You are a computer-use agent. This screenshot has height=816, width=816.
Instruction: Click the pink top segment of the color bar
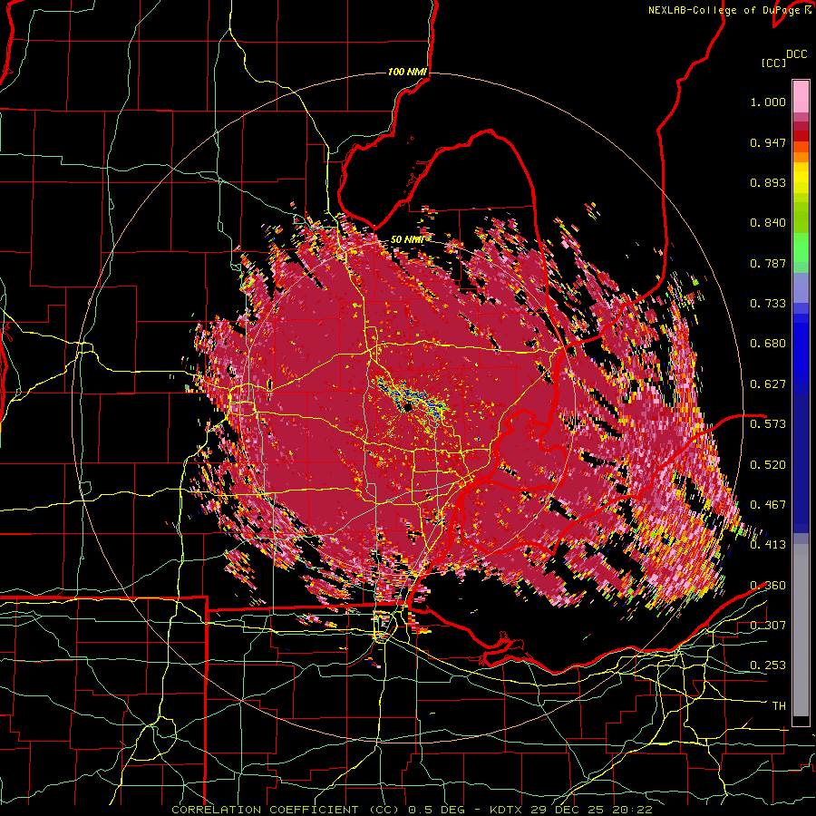801,97
